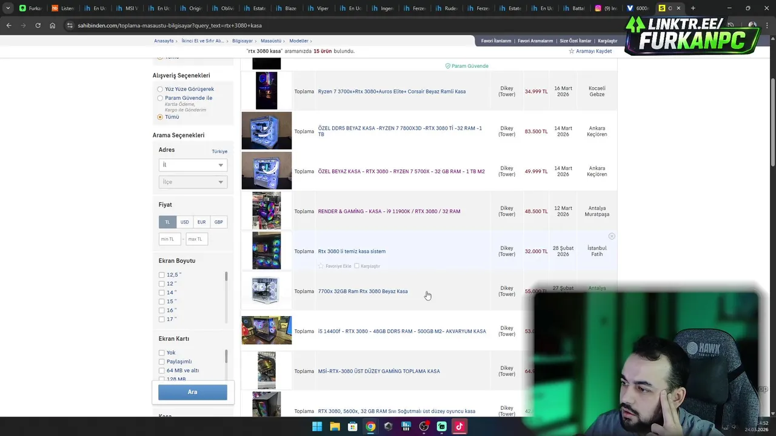
Task: Select the GBP currency button
Action: pyautogui.click(x=218, y=222)
